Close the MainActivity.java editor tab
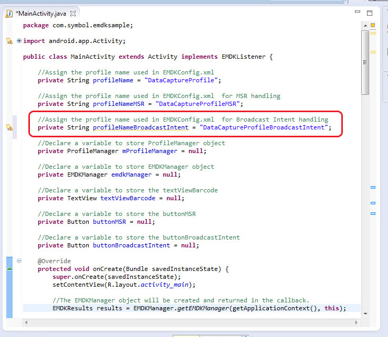This screenshot has width=388, height=337. pos(73,13)
